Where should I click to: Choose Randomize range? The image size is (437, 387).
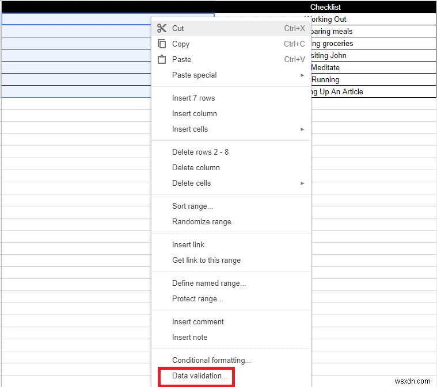(x=231, y=221)
